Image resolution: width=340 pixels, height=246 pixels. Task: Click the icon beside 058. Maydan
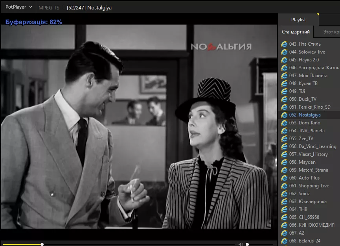(x=284, y=162)
